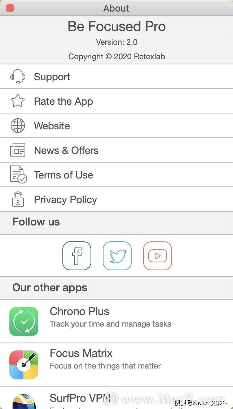Screen dimensions: 233x409
Task: Click the Support headset icon
Action: [x=18, y=77]
